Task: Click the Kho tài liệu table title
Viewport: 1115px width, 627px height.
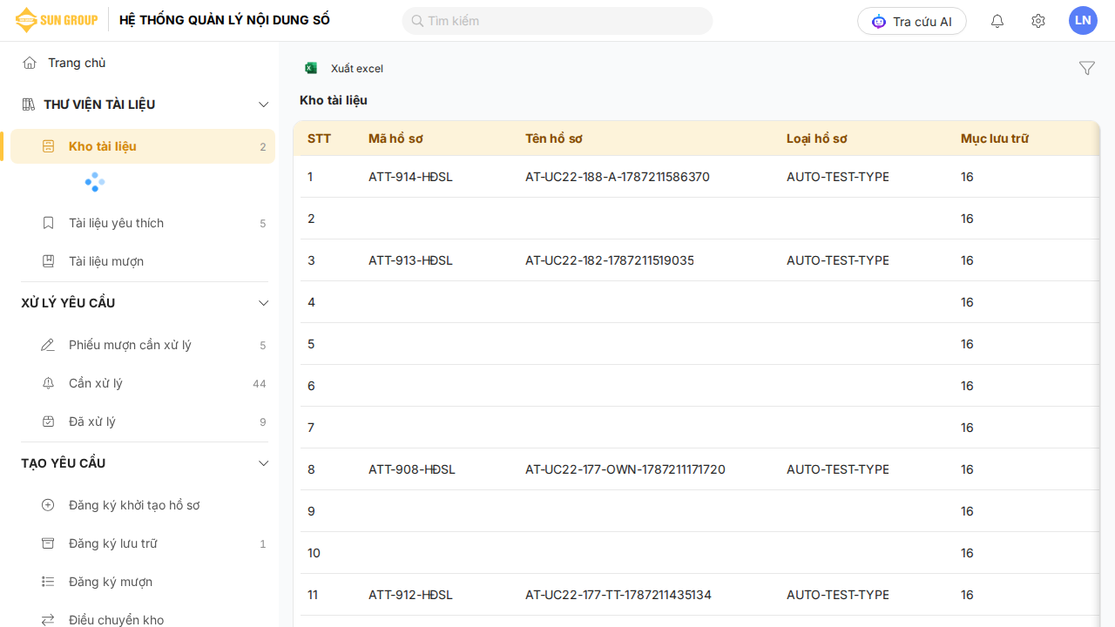Action: point(334,100)
